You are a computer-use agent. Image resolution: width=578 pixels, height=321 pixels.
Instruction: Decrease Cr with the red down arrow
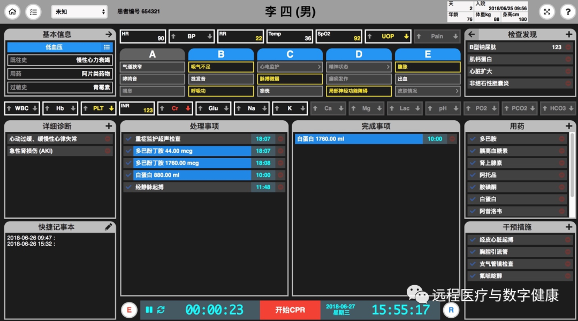pos(188,108)
